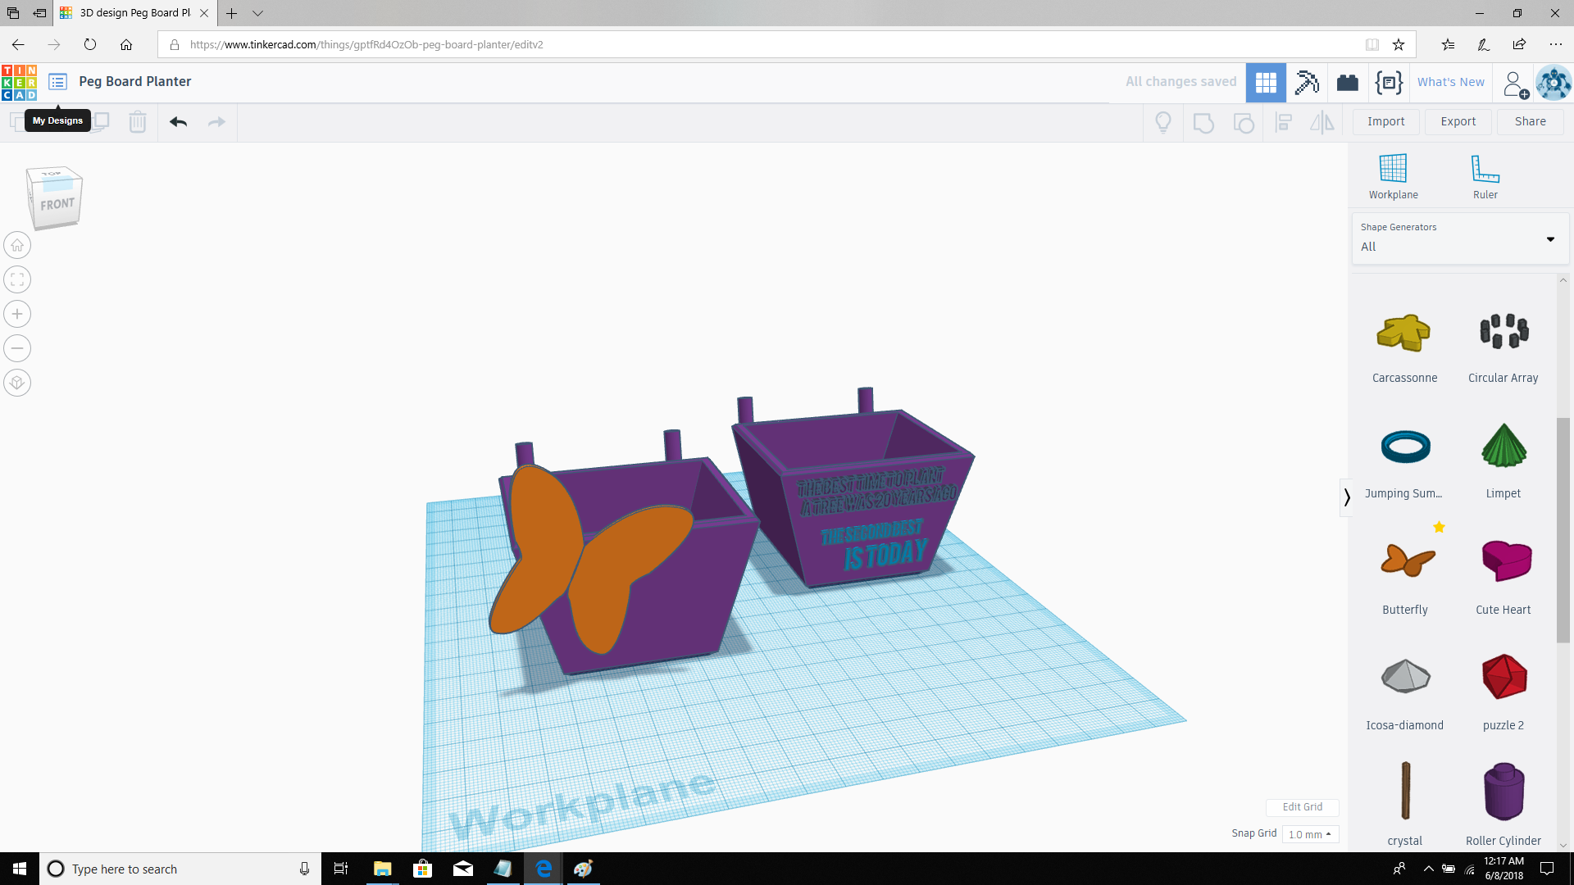Open Edge browser from the taskbar
This screenshot has height=885, width=1574.
point(543,869)
